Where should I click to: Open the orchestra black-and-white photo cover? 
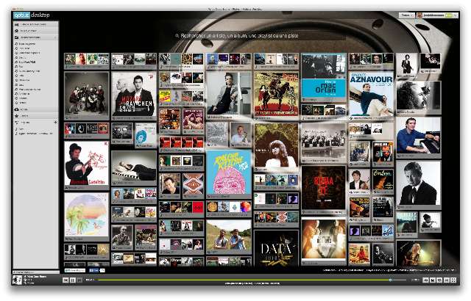click(x=324, y=140)
